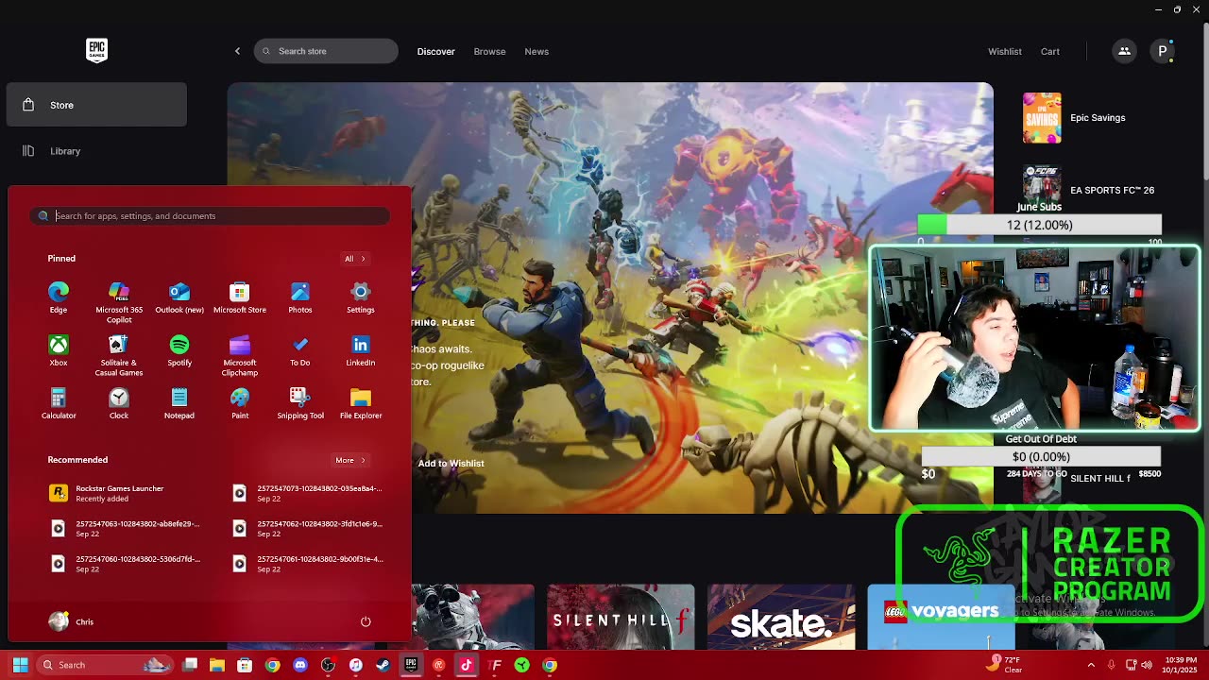
Task: Open the Snipping Tool
Action: point(300,402)
